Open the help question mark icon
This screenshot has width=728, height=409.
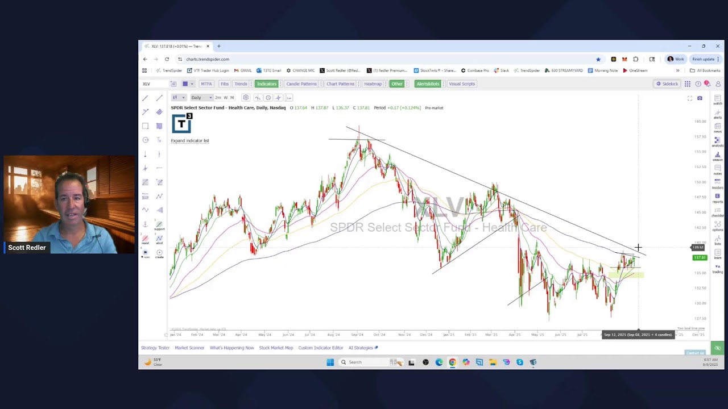698,84
